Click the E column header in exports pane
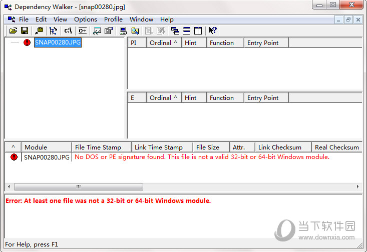The width and height of the screenshot is (367, 252). pos(137,97)
